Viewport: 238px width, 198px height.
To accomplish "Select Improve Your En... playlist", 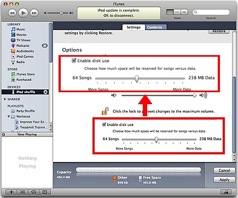I will [x=31, y=122].
